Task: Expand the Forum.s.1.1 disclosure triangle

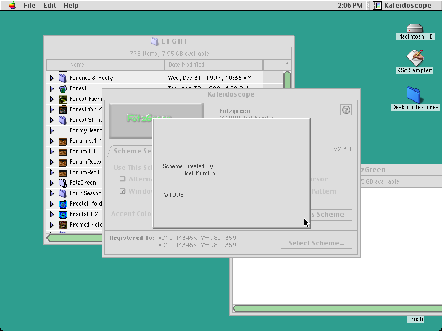Action: [52, 141]
